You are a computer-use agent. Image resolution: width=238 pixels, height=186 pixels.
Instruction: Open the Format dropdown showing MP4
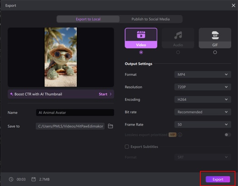pyautogui.click(x=203, y=74)
